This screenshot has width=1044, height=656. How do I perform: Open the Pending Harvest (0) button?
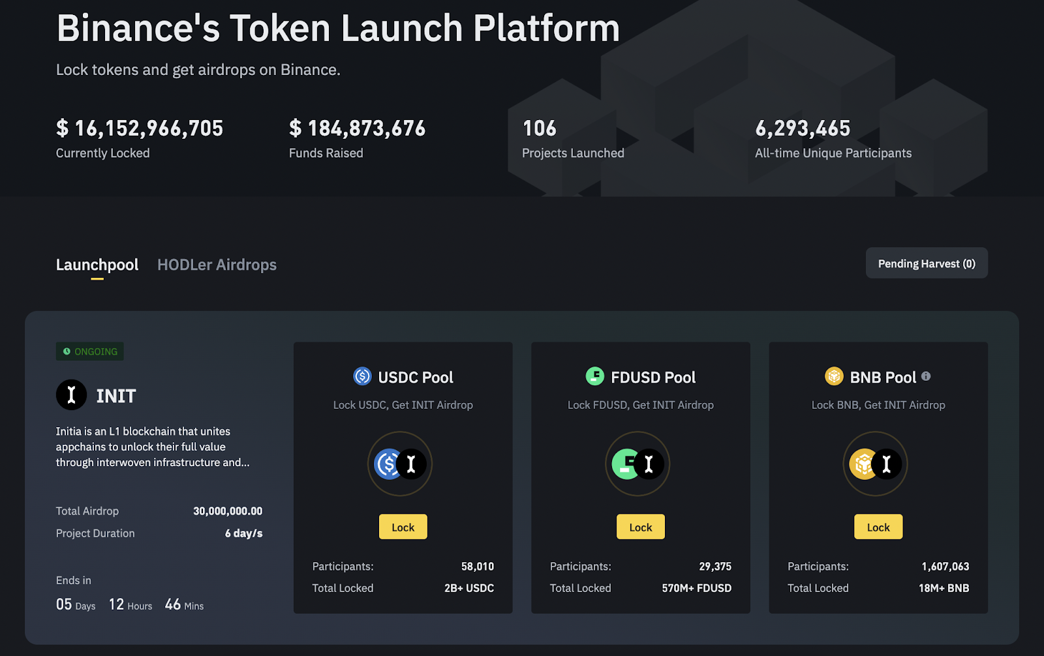926,263
